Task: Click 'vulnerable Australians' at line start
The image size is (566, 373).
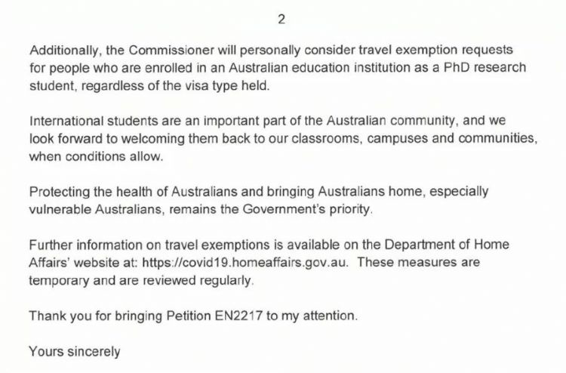Action: (97, 209)
